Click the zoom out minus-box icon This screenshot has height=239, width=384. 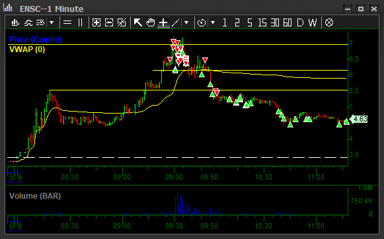tap(109, 22)
